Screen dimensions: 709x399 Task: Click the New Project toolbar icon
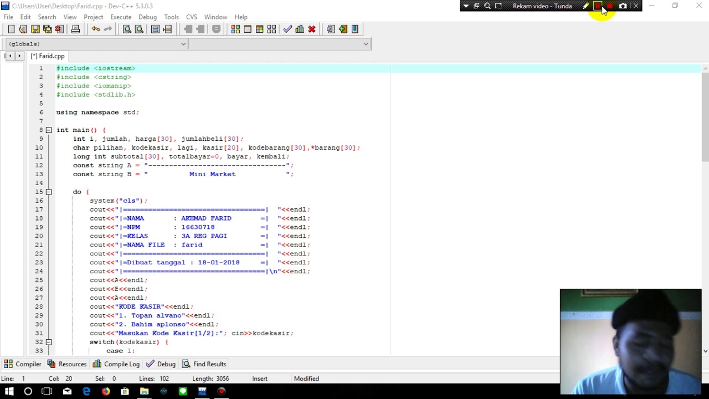click(331, 29)
